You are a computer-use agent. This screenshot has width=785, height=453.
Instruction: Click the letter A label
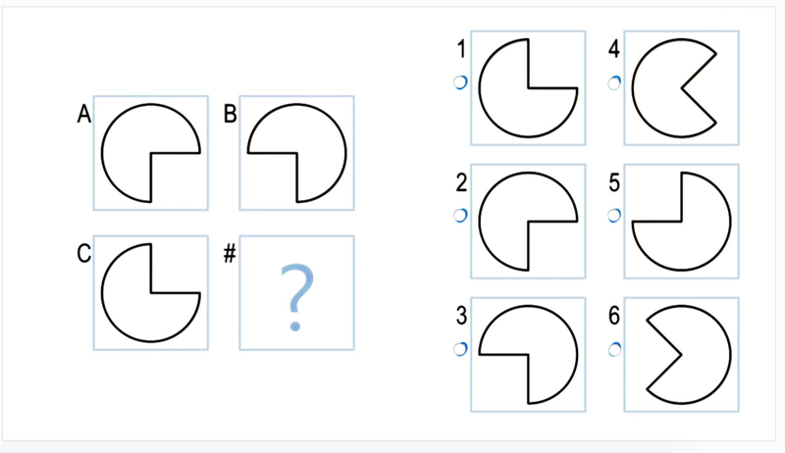pos(84,114)
